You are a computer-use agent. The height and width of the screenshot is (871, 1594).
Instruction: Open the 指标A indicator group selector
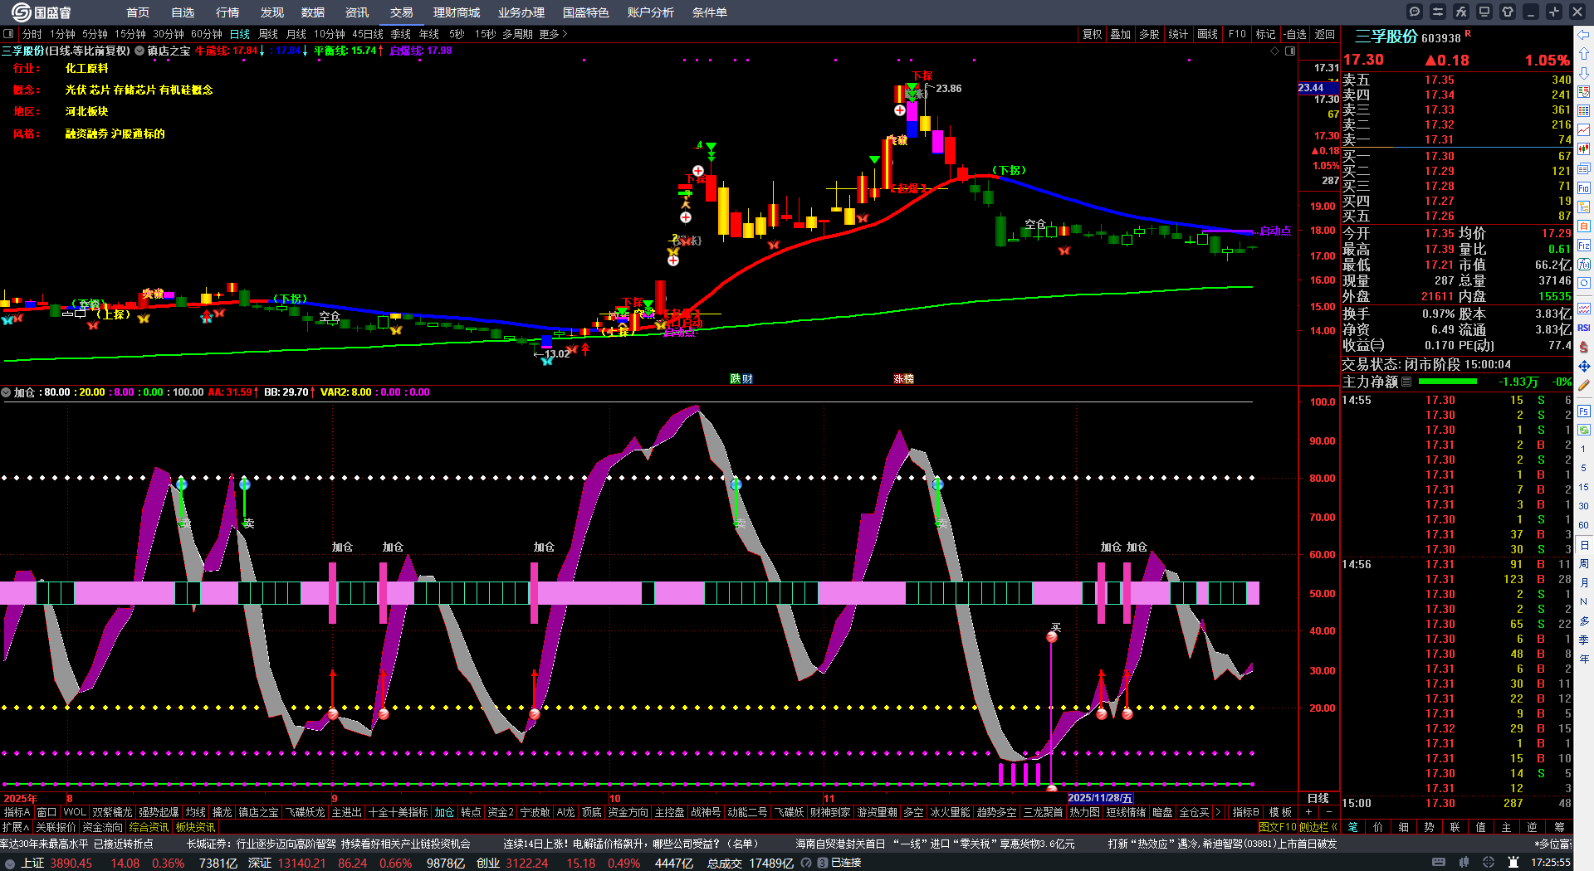tap(17, 812)
